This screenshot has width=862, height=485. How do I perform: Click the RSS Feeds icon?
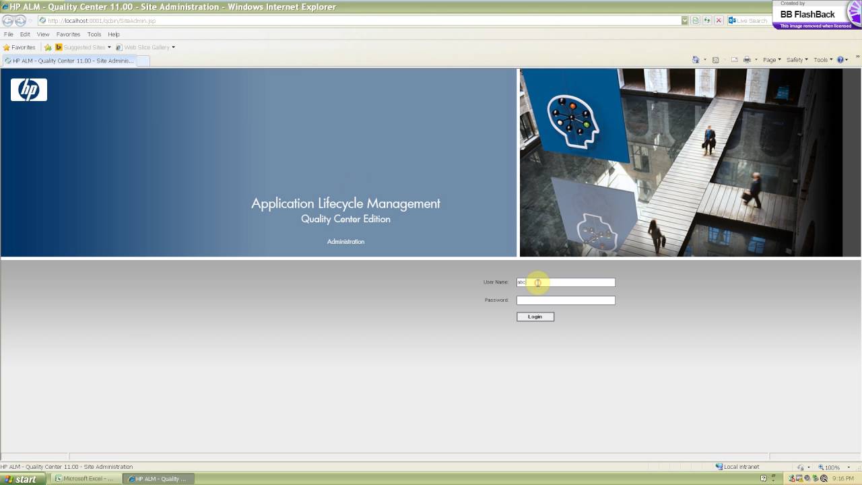coord(715,60)
